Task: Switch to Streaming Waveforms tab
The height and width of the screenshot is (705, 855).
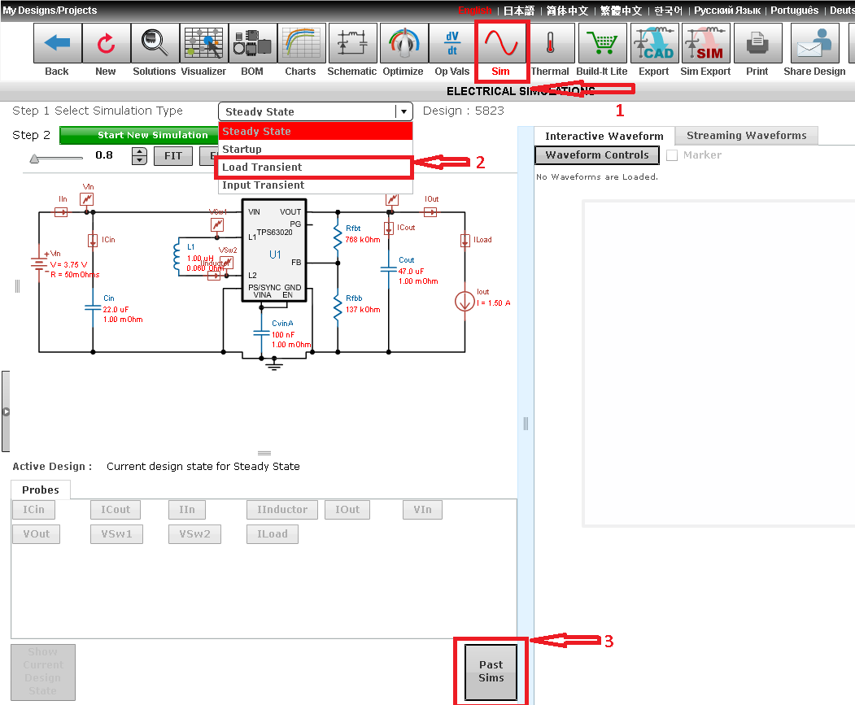Action: pos(747,135)
